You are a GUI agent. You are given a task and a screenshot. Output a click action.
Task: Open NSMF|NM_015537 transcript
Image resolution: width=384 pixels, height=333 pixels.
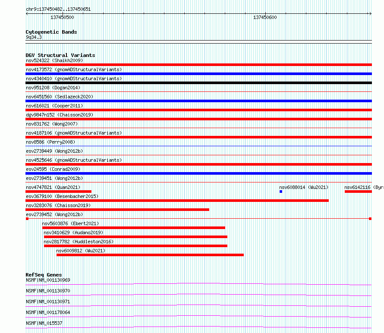[x=44, y=323]
